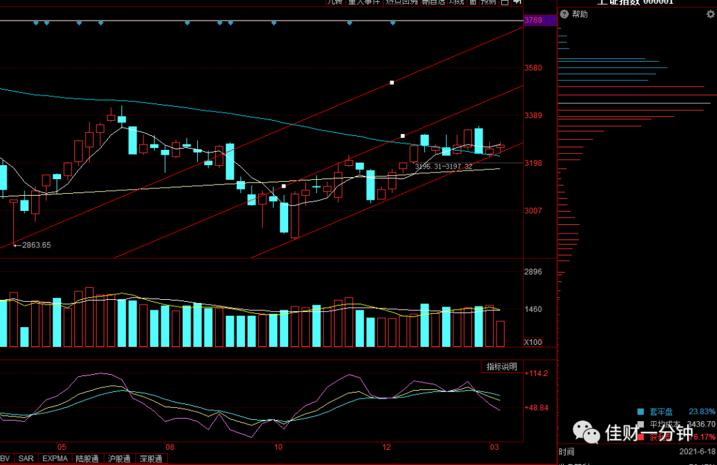Open the 指标说明 indicator description button
Viewport: 717px width, 465px height.
[502, 366]
